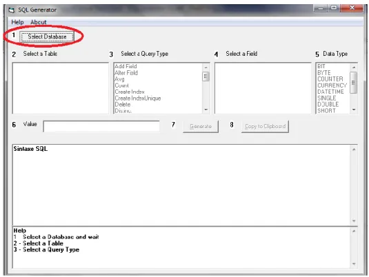369x277 pixels.
Task: Click the Select Database button
Action: pyautogui.click(x=47, y=37)
